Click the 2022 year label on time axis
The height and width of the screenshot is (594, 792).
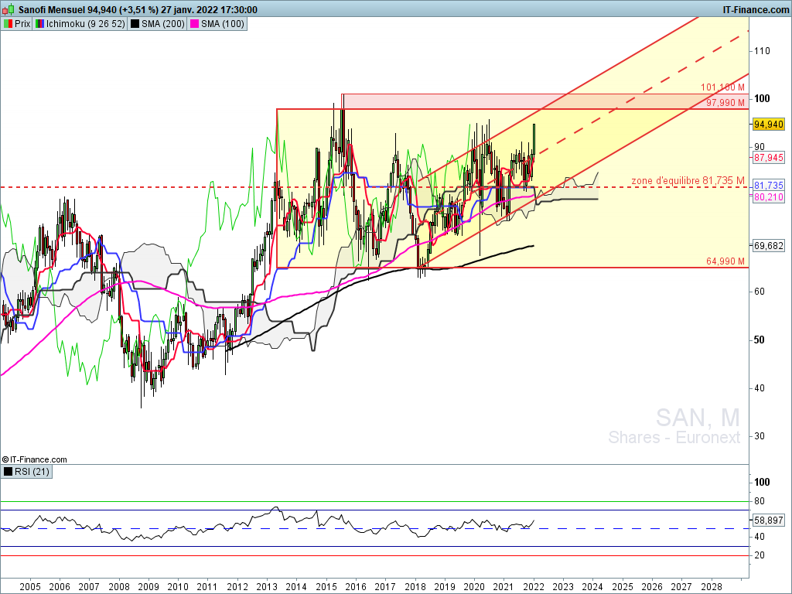pos(534,587)
